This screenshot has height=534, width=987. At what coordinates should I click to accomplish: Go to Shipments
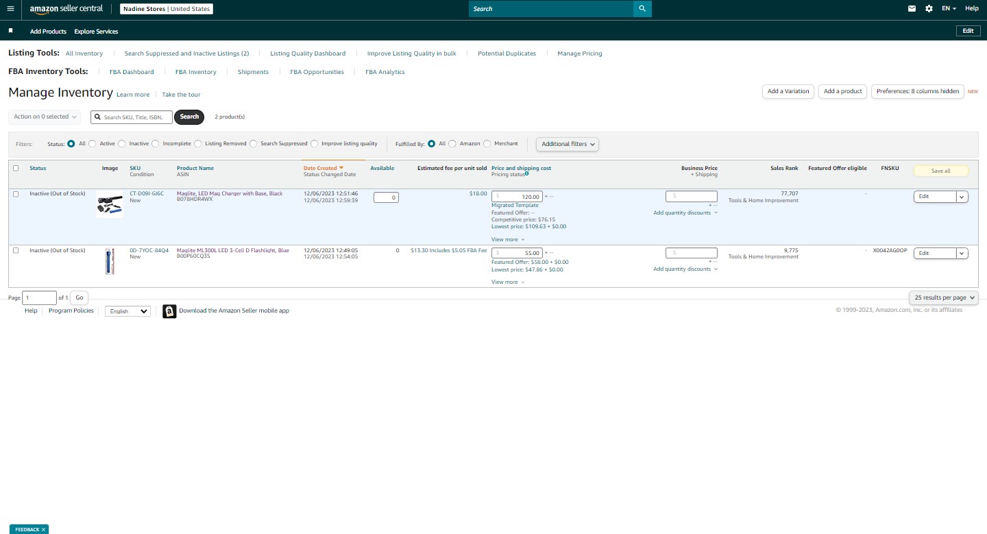coord(253,72)
